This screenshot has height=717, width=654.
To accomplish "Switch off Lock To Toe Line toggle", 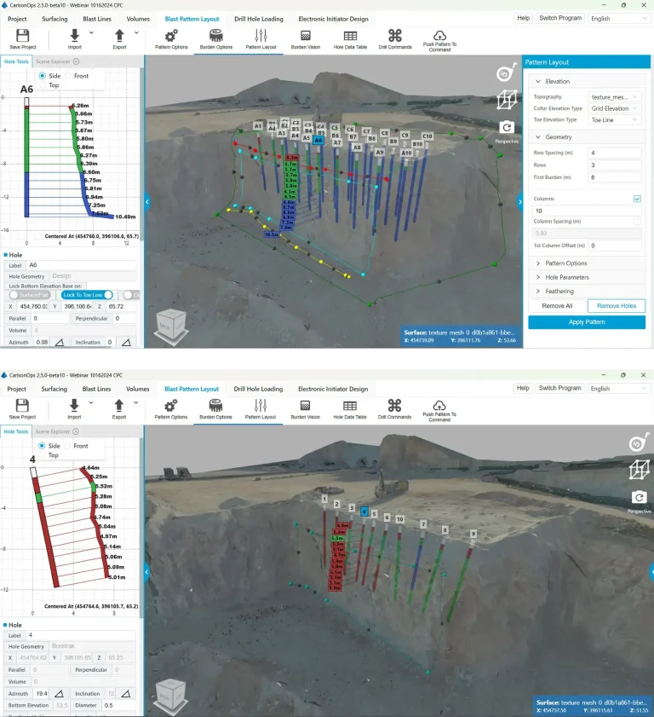I will point(87,295).
